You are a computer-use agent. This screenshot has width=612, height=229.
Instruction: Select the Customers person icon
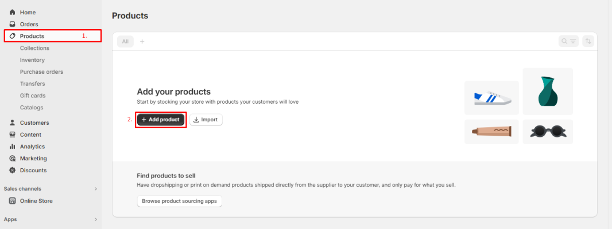tap(12, 123)
